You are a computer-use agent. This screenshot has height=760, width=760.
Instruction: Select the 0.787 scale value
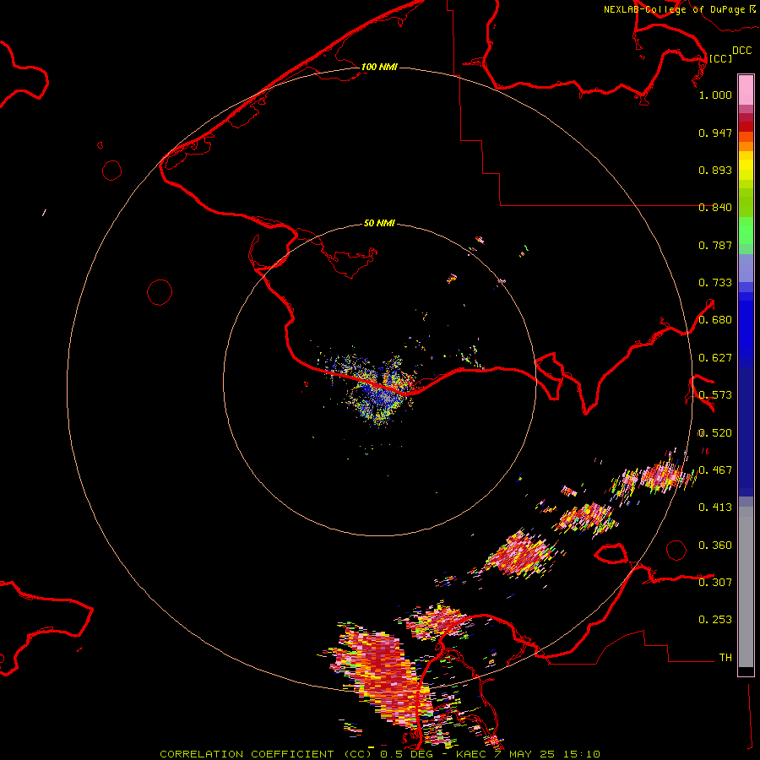click(715, 245)
